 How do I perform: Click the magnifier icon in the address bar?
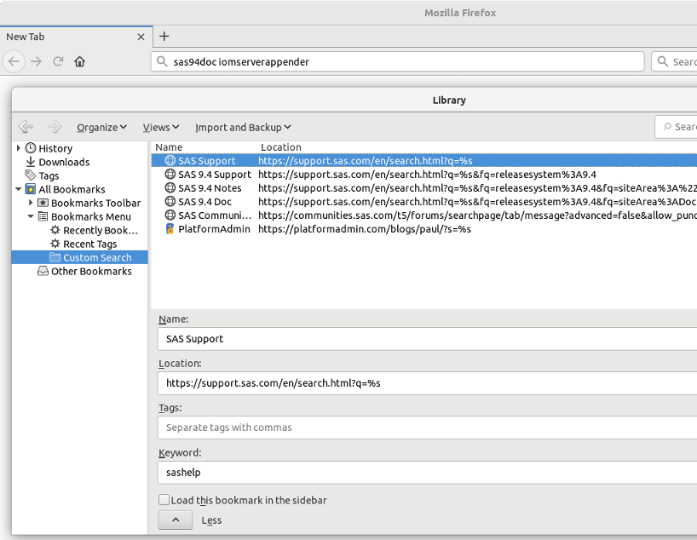pyautogui.click(x=162, y=61)
